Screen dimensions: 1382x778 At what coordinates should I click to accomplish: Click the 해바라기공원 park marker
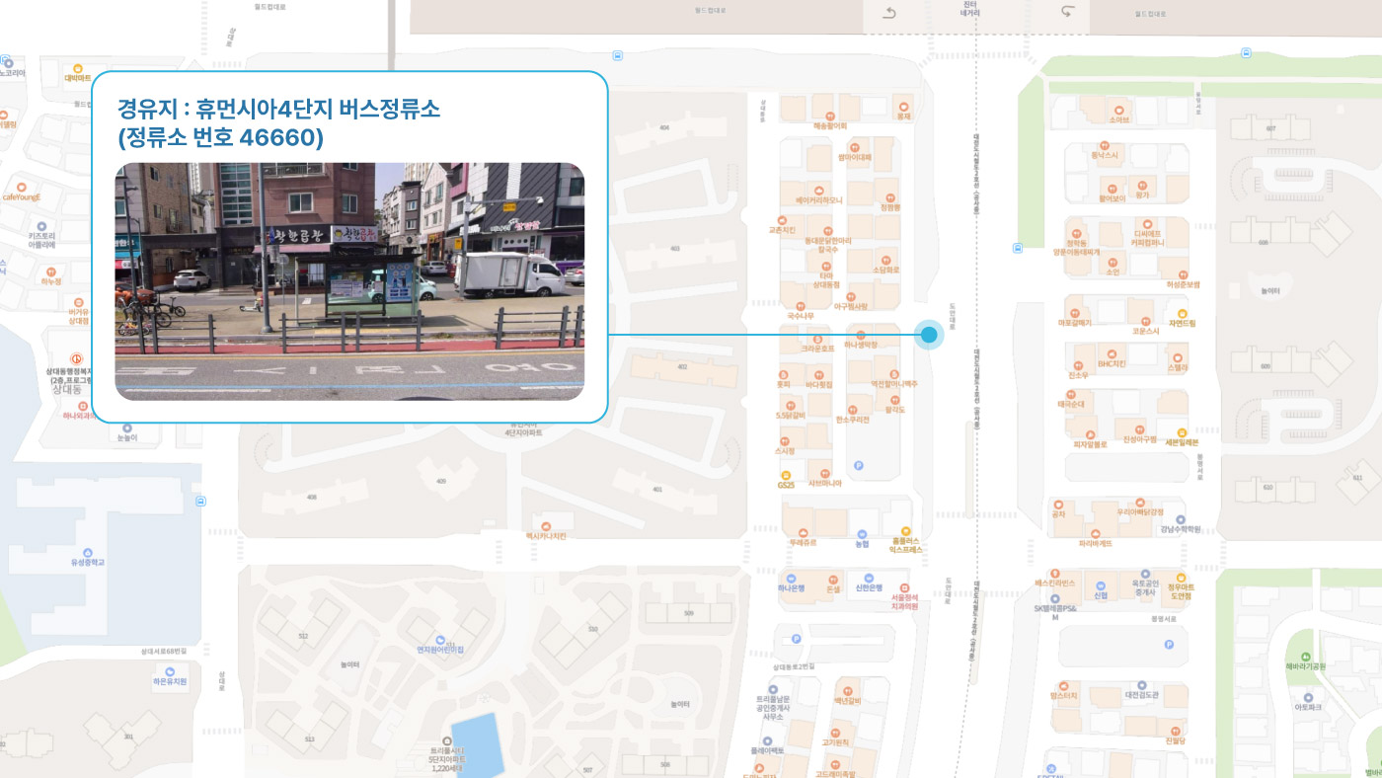1307,657
